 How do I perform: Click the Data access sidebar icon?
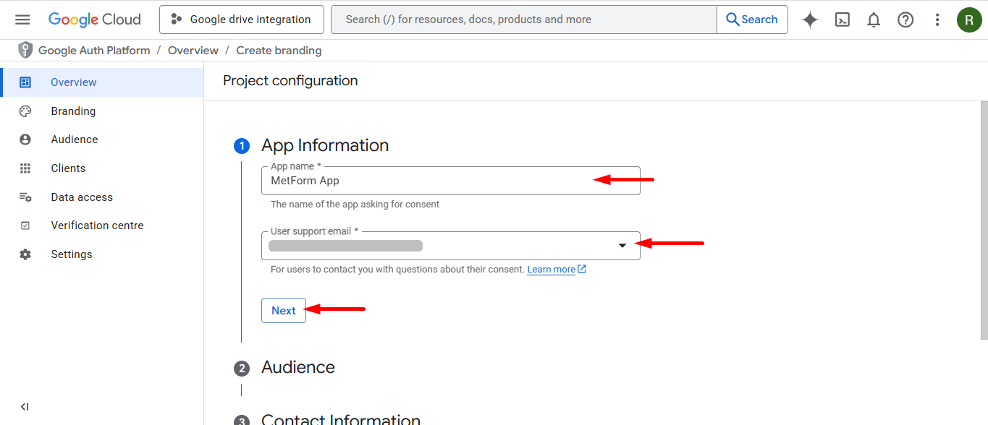click(25, 197)
